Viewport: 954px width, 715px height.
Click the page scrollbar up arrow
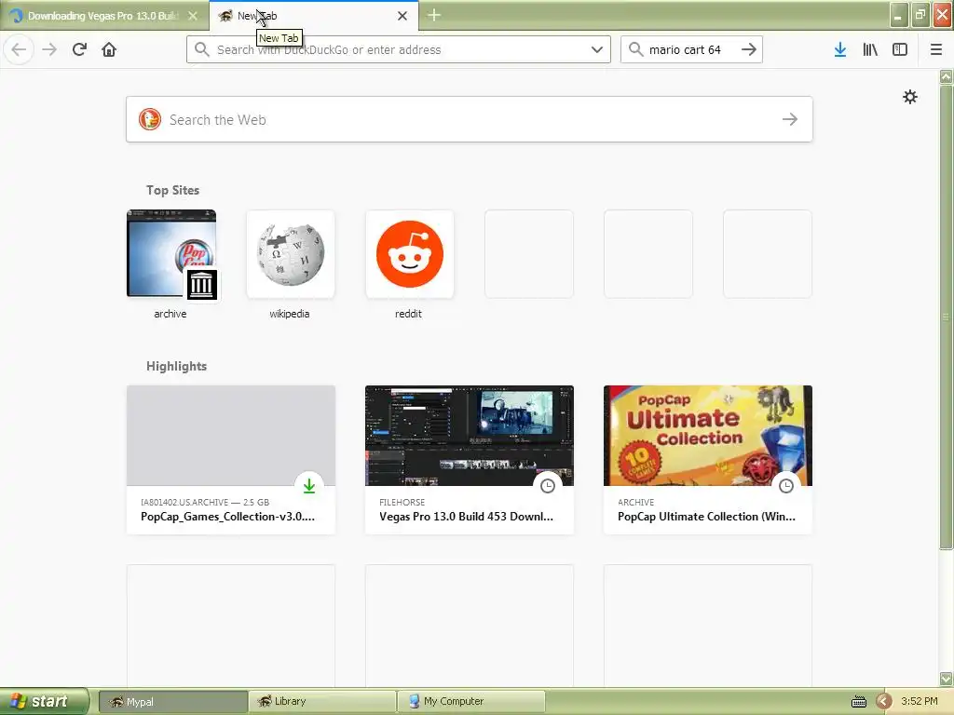coord(947,76)
